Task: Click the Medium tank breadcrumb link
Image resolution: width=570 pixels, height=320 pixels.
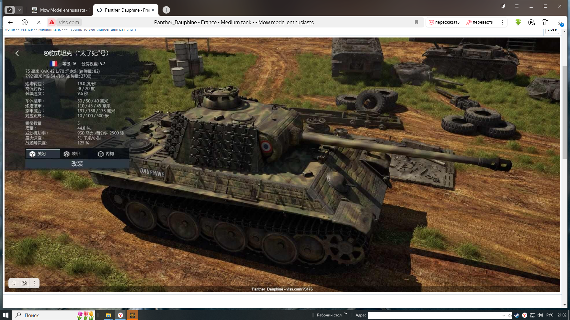Action: coord(50,29)
